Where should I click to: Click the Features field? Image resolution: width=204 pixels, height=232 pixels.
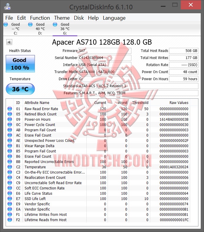[x=138, y=93]
